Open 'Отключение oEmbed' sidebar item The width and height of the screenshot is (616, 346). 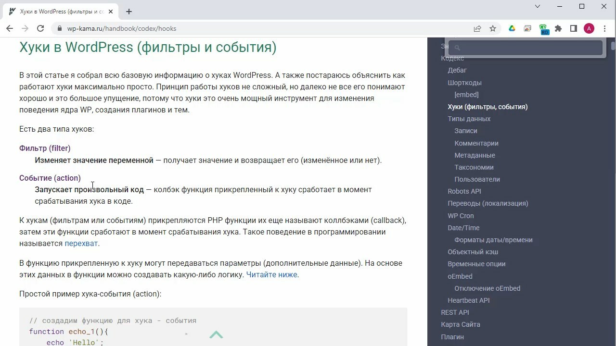[487, 288]
